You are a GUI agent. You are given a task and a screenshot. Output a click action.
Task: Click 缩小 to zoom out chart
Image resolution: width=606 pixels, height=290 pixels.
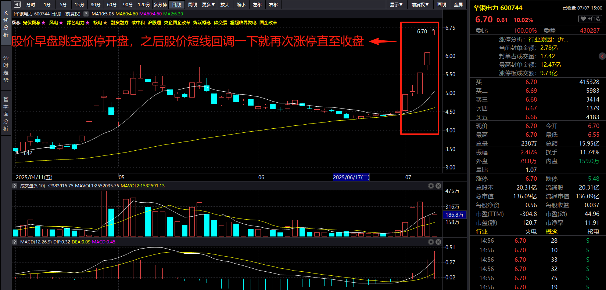click(241, 4)
